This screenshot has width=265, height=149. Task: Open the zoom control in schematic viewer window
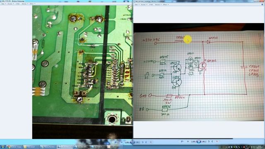coord(182,142)
